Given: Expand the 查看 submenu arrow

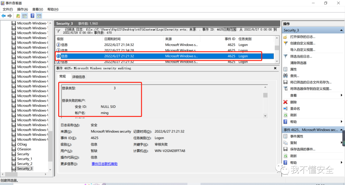Looking at the screenshot, I should point(341,95).
